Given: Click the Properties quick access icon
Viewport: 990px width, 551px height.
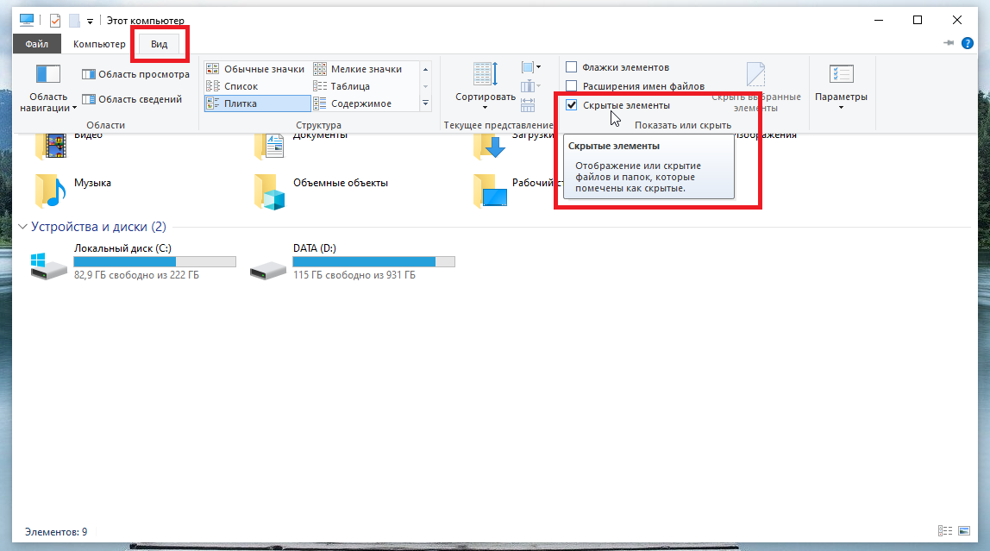Looking at the screenshot, I should [55, 21].
